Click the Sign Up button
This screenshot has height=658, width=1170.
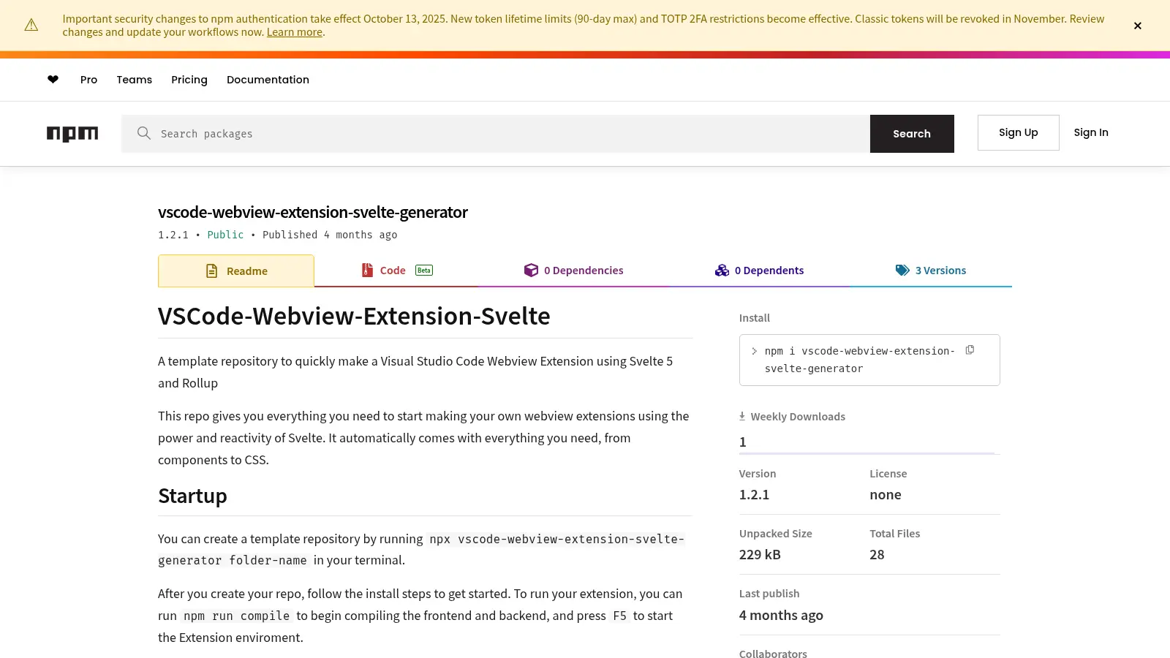(1019, 132)
